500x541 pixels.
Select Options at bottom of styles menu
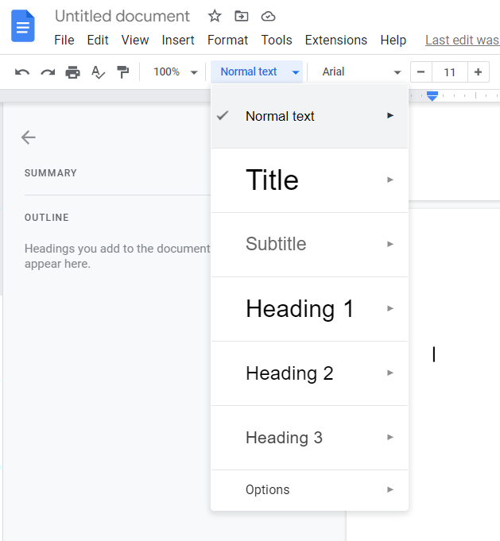tap(309, 489)
